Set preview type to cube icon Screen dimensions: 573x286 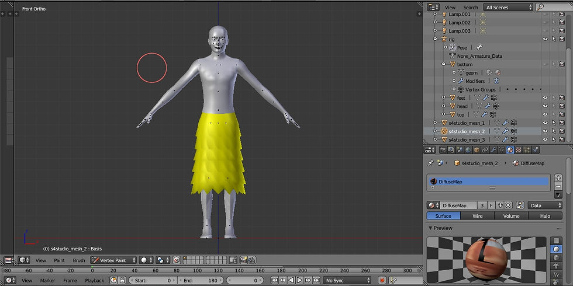pos(556,257)
